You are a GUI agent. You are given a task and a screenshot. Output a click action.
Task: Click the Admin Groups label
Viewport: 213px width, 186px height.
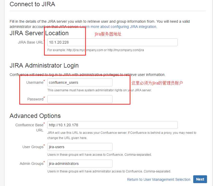click(32, 164)
